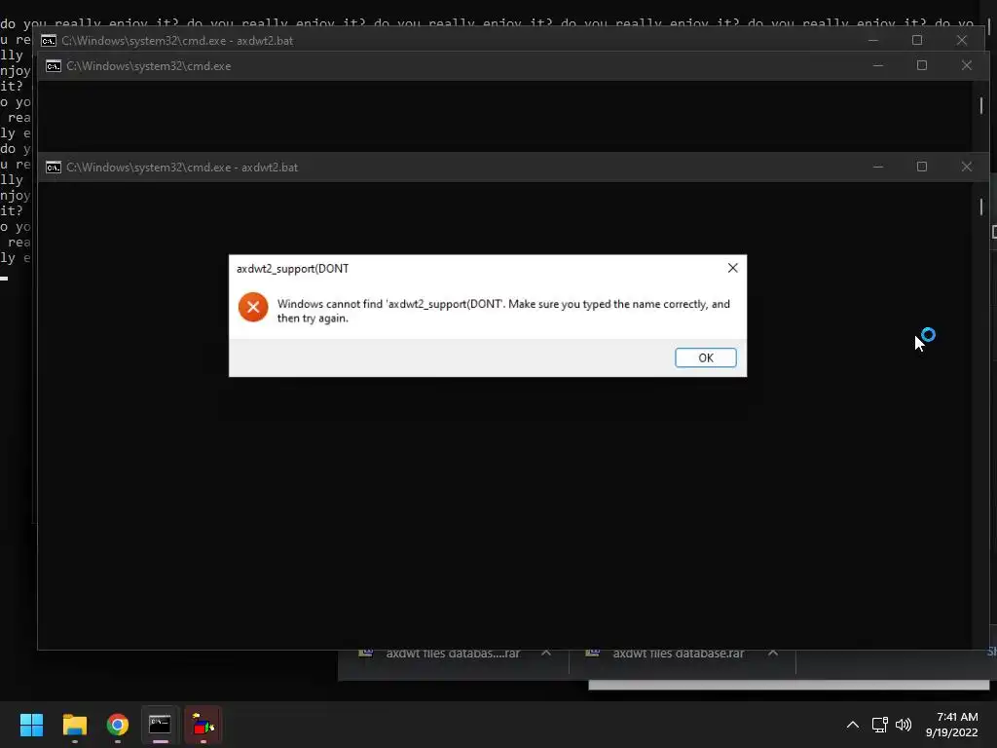Viewport: 997px width, 748px height.
Task: Open Google Chrome from the taskbar
Action: click(x=118, y=725)
